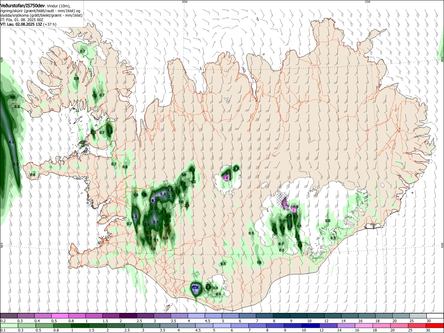Click the '0.9' value in the Westfjords
Viewport: 444px width, 333px height.
[x=76, y=79]
